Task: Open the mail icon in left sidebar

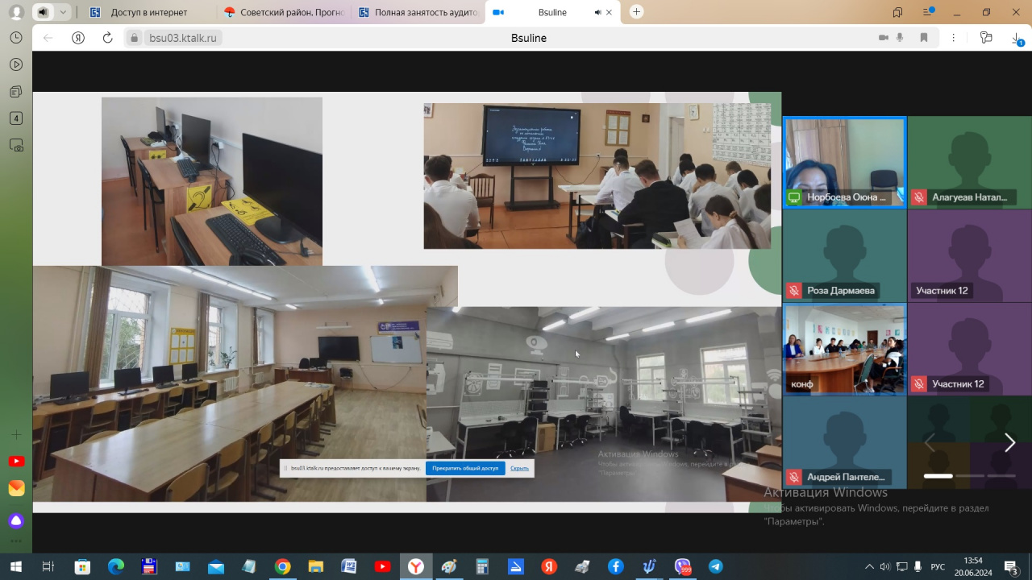Action: point(16,488)
